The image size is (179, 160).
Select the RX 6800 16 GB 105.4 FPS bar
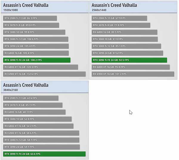36,53
